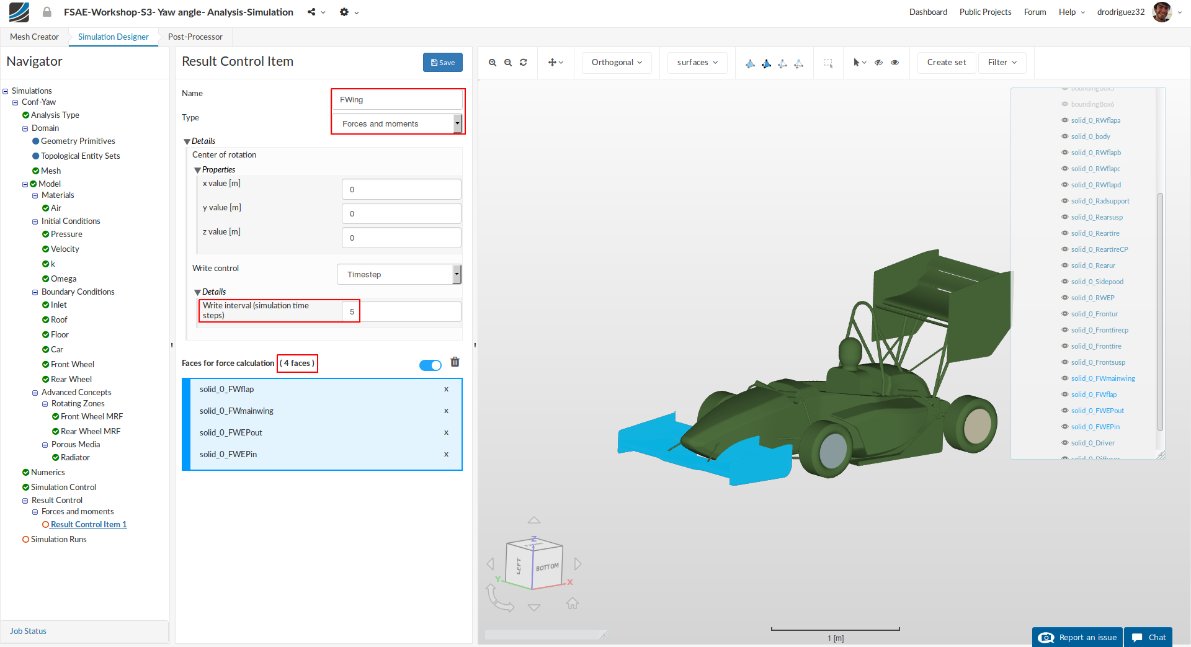Click the home view icon near orientation cube
This screenshot has width=1191, height=647.
573,603
